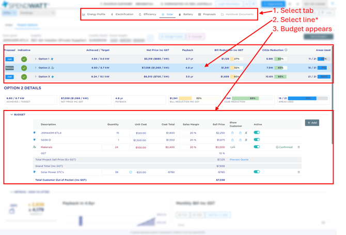Click the Add button in Budget
This screenshot has width=346, height=235.
312,123
